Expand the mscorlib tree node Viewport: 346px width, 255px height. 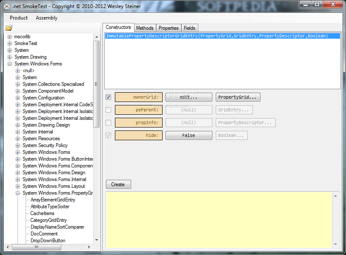tap(9, 37)
